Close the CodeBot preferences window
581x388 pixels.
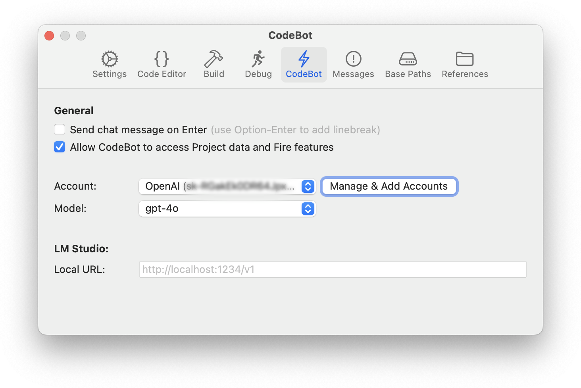click(x=49, y=36)
